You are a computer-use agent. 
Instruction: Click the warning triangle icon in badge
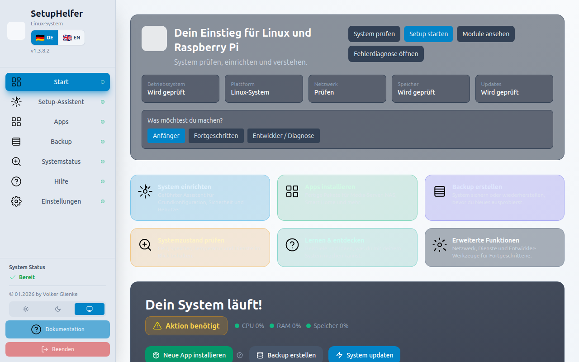157,326
